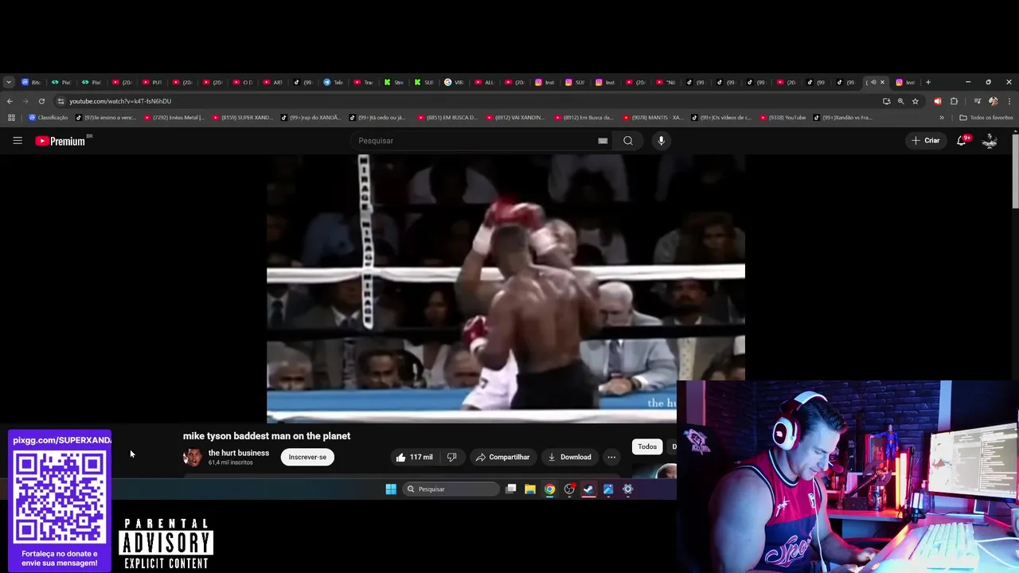Click the Download button
Image resolution: width=1019 pixels, height=573 pixels.
pyautogui.click(x=569, y=457)
